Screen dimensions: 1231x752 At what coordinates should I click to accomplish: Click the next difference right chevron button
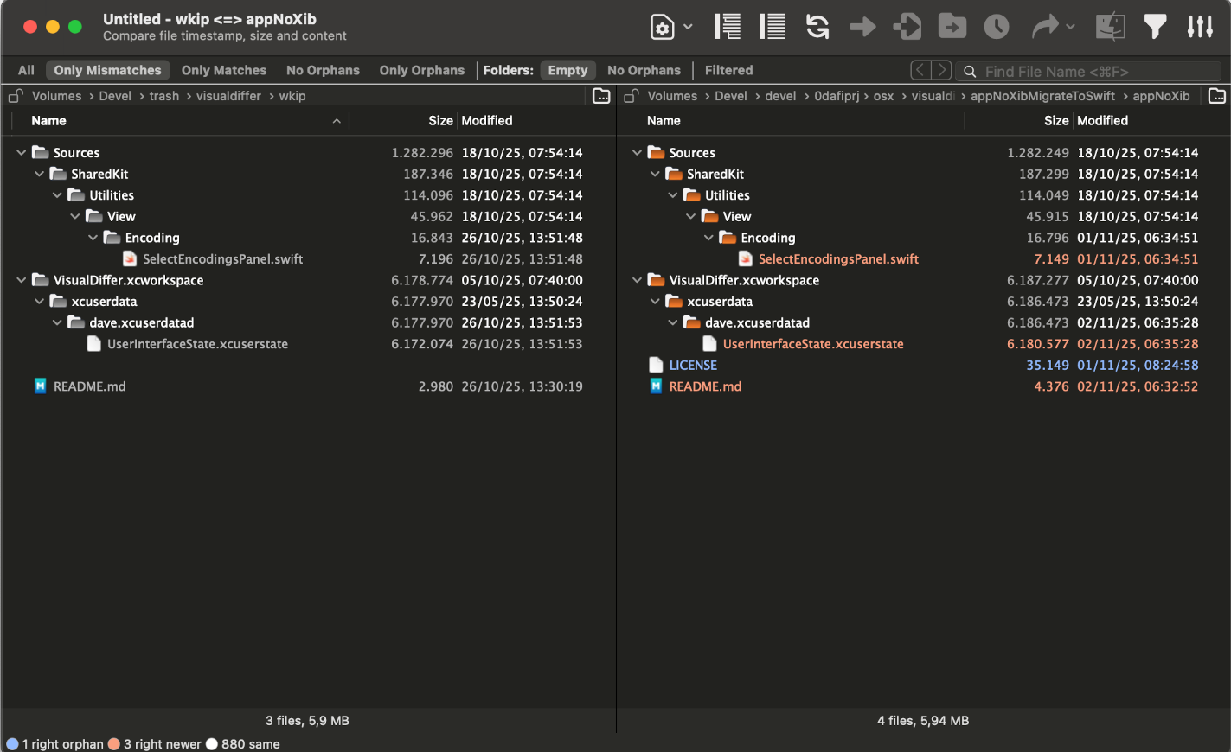pos(941,70)
